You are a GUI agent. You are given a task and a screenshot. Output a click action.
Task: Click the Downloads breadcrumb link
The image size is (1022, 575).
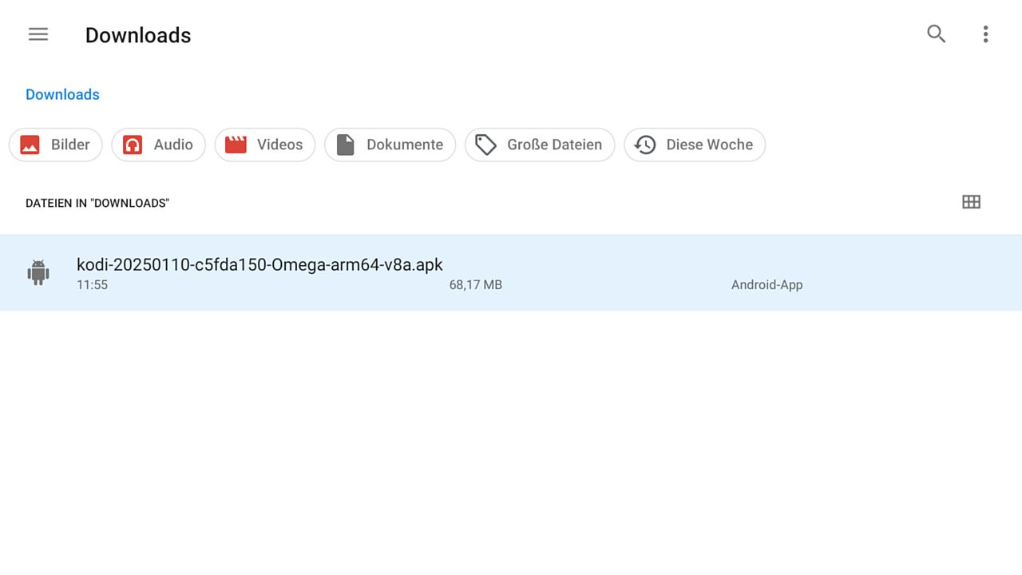coord(62,94)
